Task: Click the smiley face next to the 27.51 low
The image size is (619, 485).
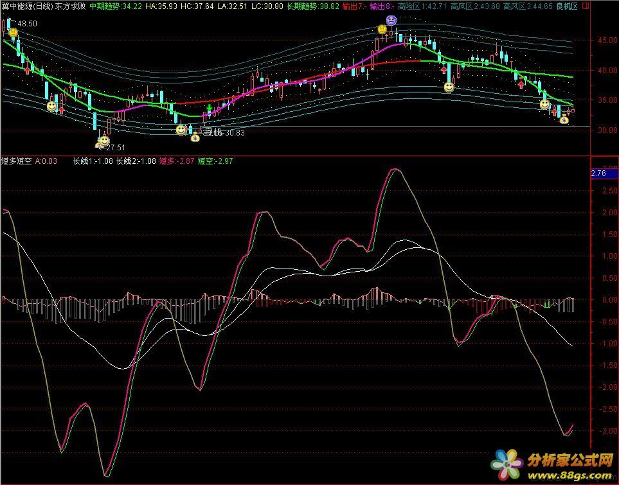Action: (104, 140)
